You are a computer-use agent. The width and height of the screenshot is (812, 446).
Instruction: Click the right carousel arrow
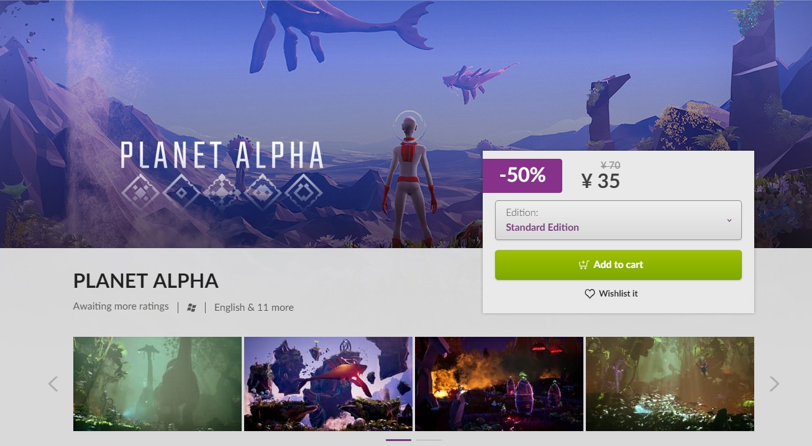[773, 384]
